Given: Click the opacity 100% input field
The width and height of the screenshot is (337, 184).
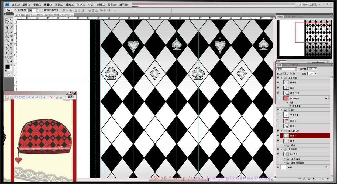Looking at the screenshot, I should tap(311, 69).
